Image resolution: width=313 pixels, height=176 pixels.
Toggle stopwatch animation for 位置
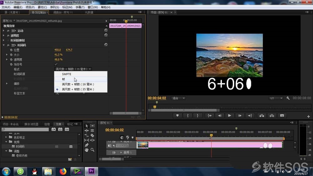tap(11, 50)
